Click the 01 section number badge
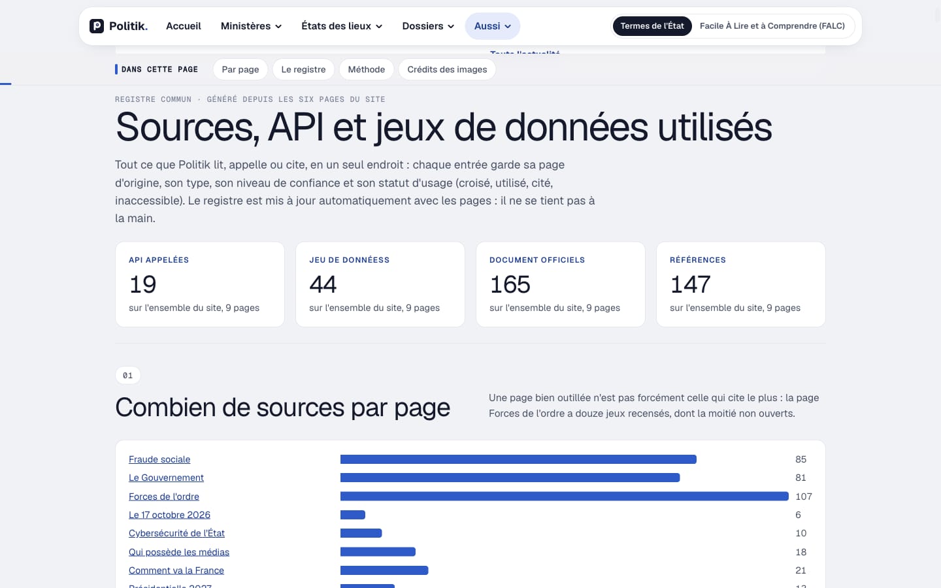Screen dimensions: 941x588 128,376
